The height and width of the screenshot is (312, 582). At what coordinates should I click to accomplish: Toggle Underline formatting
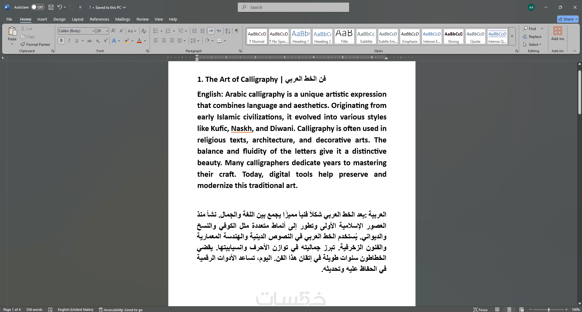pos(77,41)
